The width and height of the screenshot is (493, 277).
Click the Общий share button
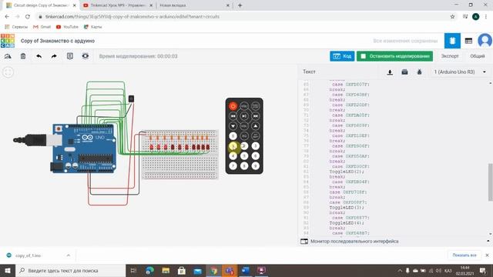click(478, 56)
